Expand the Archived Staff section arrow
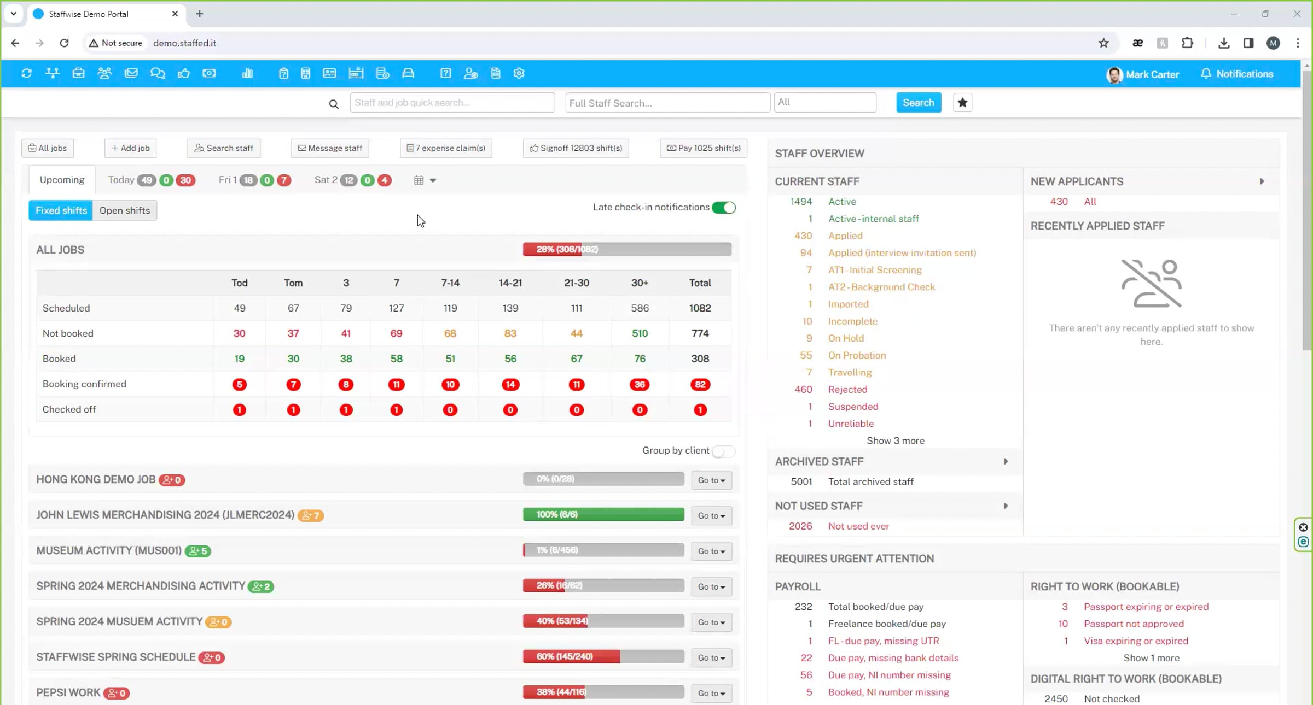Image resolution: width=1313 pixels, height=705 pixels. coord(1006,462)
